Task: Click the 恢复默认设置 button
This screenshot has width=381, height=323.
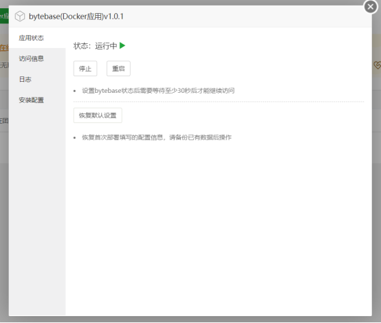Action: click(98, 115)
